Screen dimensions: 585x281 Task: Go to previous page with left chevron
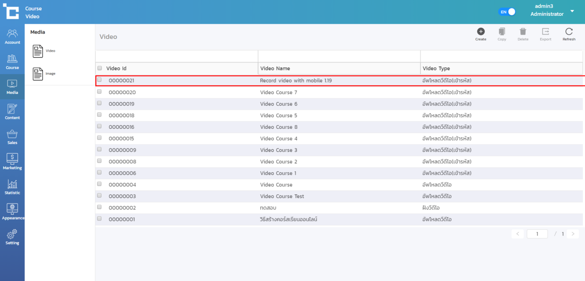tap(517, 234)
